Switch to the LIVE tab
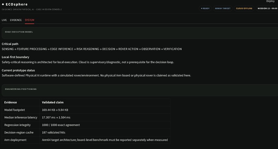Screen dimensions: 278x149 (4, 20)
